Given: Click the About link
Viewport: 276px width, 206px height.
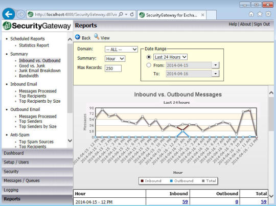Looking at the screenshot, I should [245, 24].
